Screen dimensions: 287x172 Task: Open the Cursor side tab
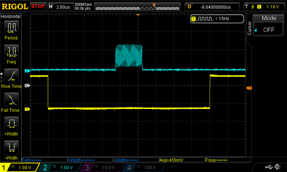pos(249,28)
